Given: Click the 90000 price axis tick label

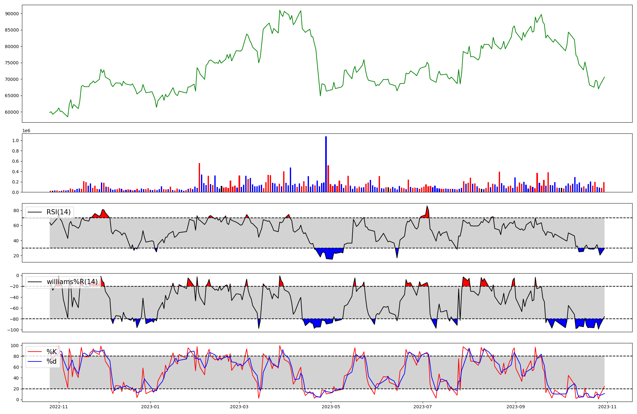Looking at the screenshot, I should click(12, 14).
